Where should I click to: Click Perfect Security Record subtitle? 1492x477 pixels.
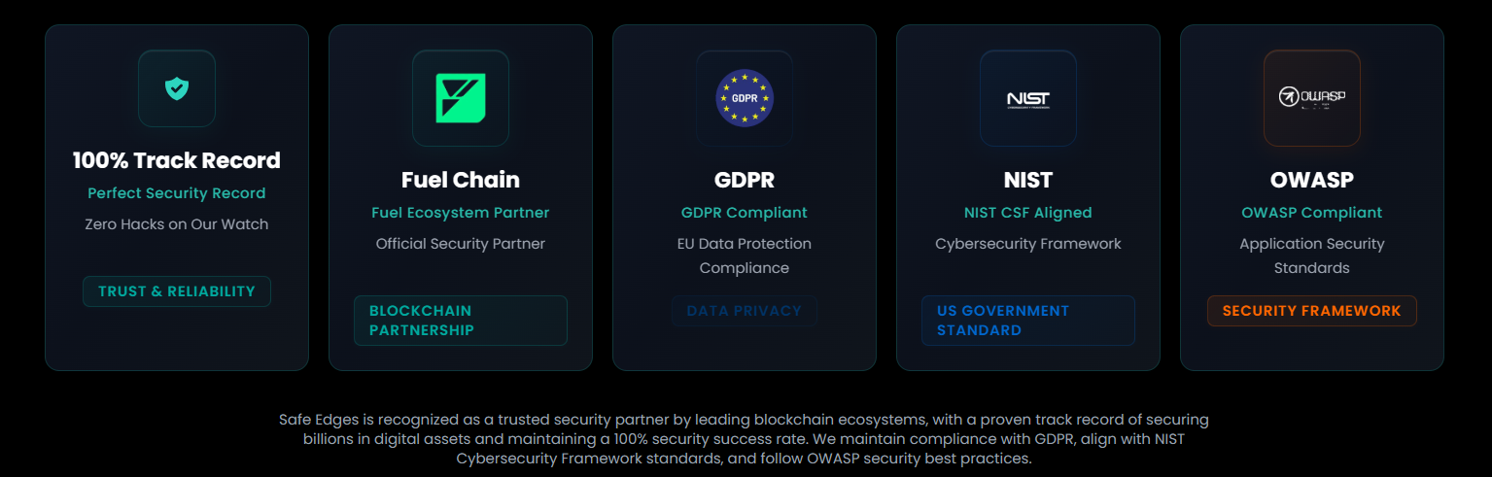[x=176, y=193]
